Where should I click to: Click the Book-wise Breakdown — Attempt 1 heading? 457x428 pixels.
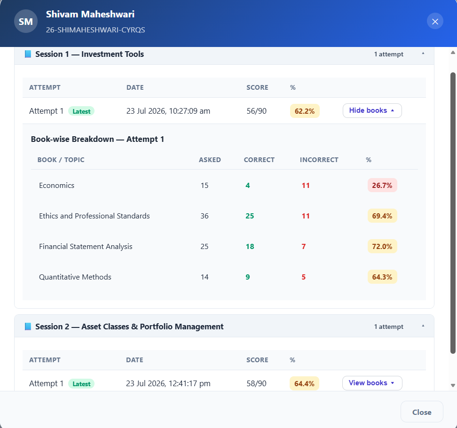[97, 139]
